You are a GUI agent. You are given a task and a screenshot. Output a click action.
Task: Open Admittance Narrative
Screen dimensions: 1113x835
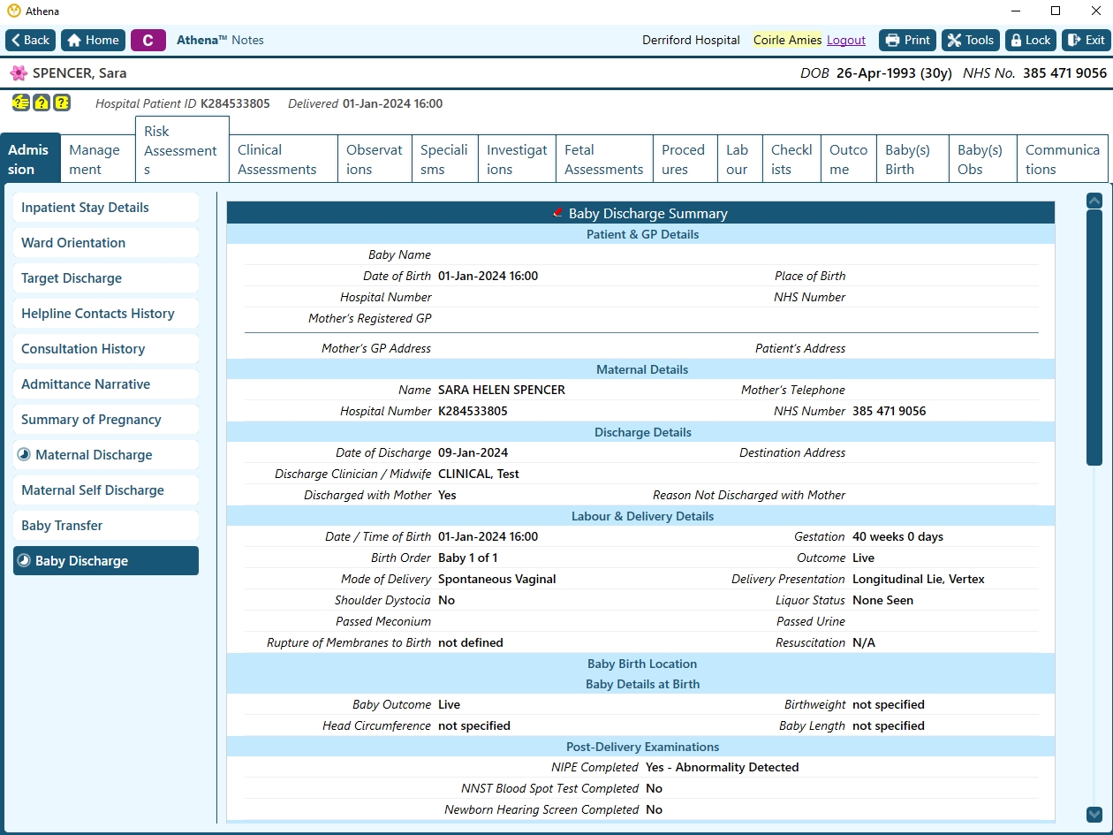(106, 384)
